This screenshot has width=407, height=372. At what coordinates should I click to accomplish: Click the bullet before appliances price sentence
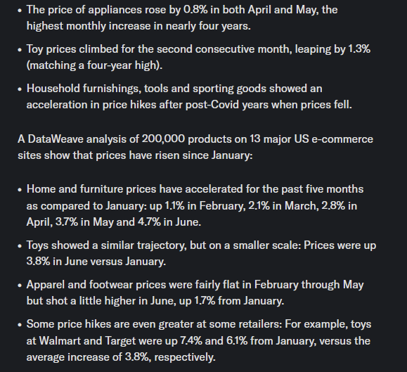[x=20, y=11]
